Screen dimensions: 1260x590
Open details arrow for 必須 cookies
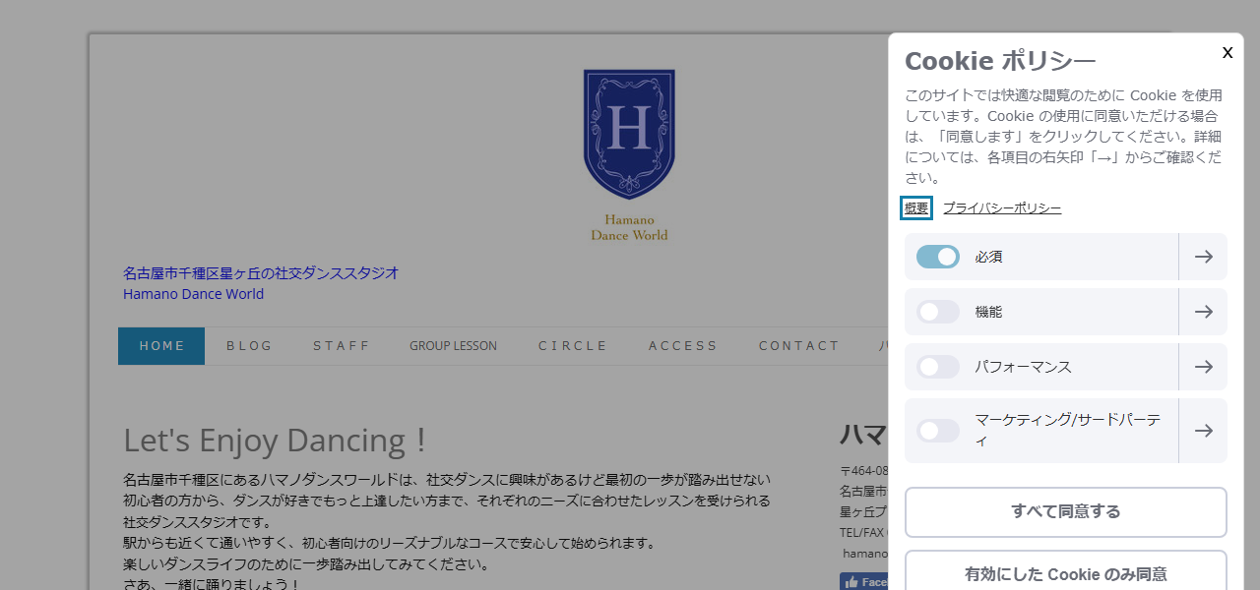1203,257
